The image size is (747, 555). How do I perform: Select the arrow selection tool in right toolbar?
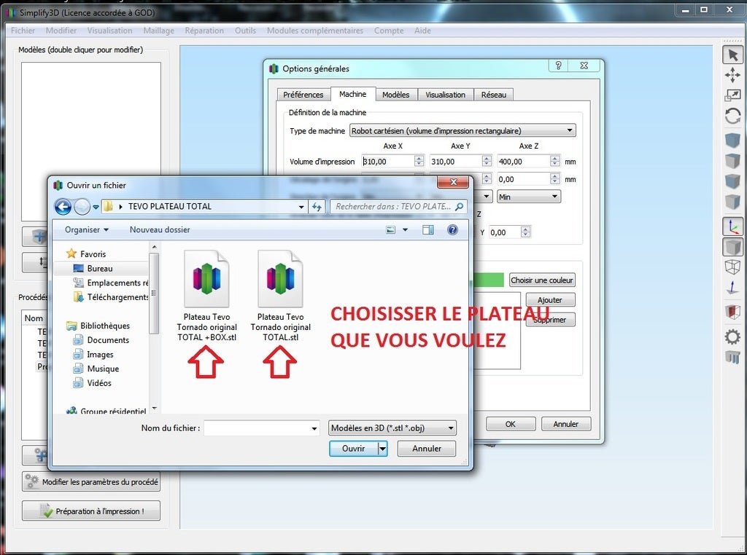[x=732, y=55]
